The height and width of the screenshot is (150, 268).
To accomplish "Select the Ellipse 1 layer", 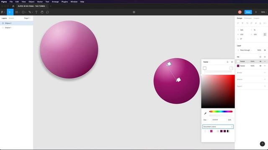I will coord(17,27).
